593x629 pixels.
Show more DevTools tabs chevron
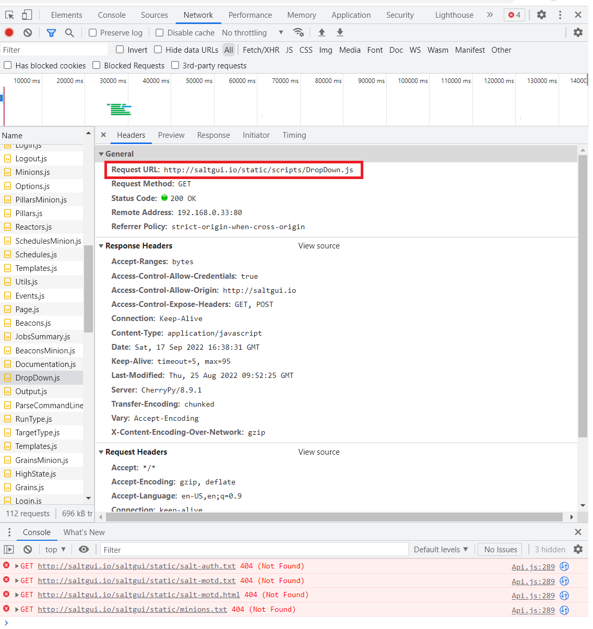pyautogui.click(x=490, y=15)
